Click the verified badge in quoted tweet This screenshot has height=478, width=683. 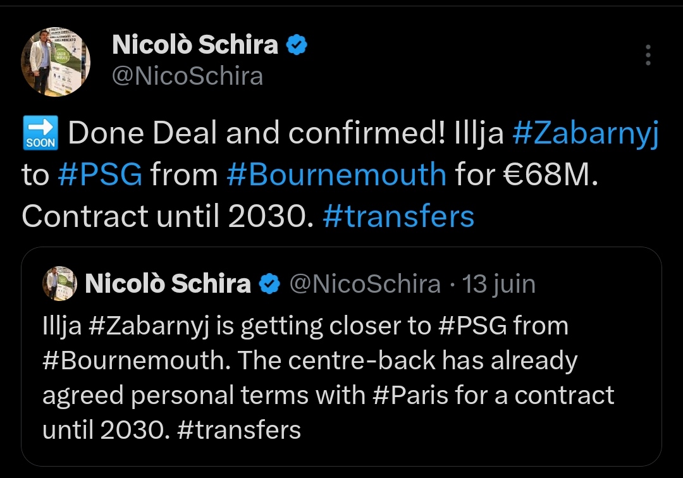[269, 285]
